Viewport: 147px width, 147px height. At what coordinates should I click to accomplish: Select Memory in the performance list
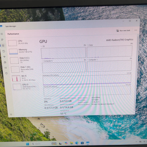(x=23, y=51)
